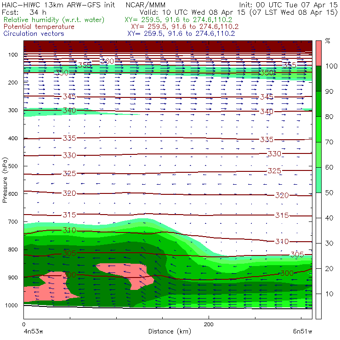Click the colorbar '50' tick label
The height and width of the screenshot is (340, 340).
pyautogui.click(x=329, y=193)
